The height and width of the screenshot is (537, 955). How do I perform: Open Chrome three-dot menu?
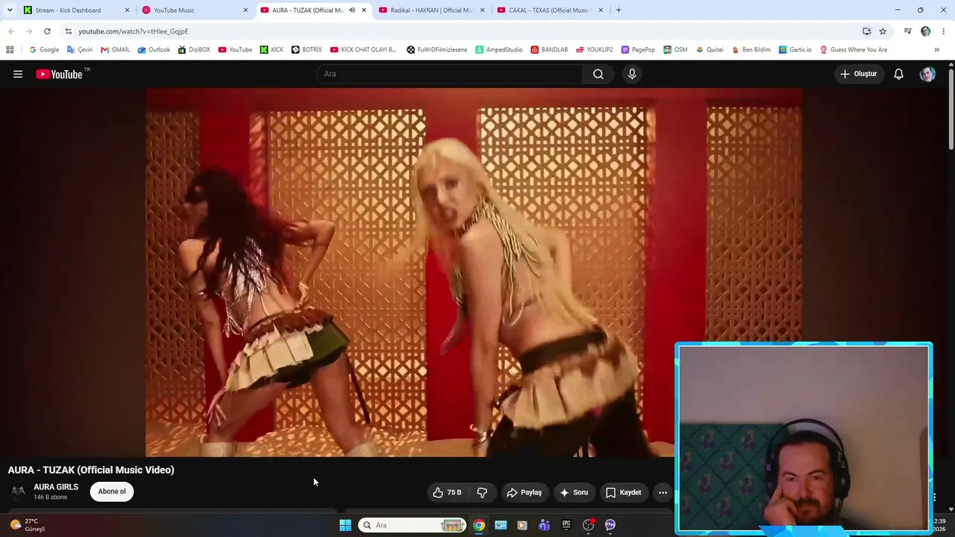click(944, 31)
